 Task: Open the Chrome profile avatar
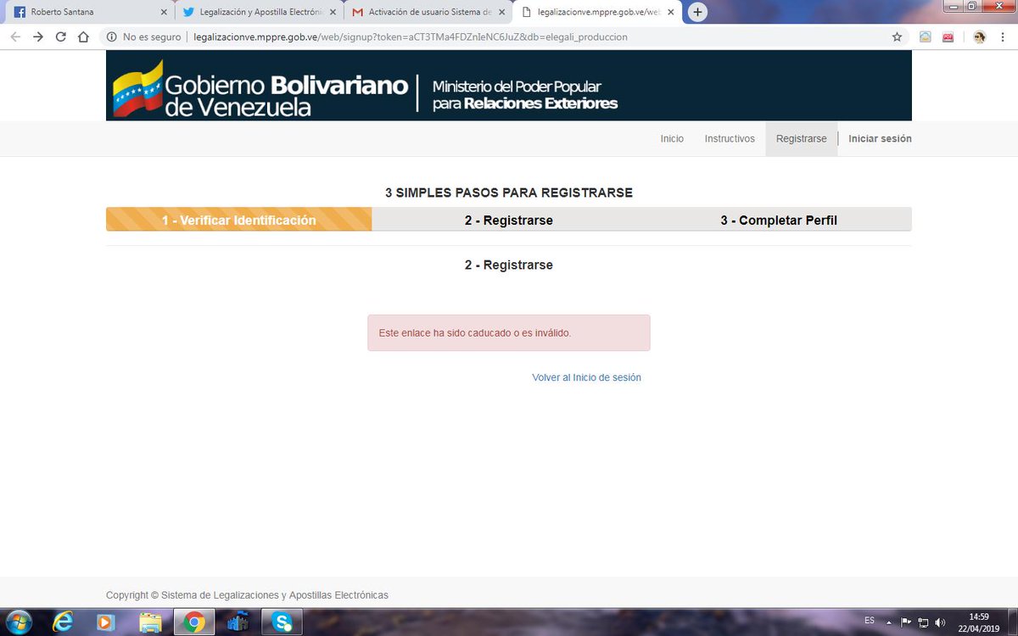[980, 37]
